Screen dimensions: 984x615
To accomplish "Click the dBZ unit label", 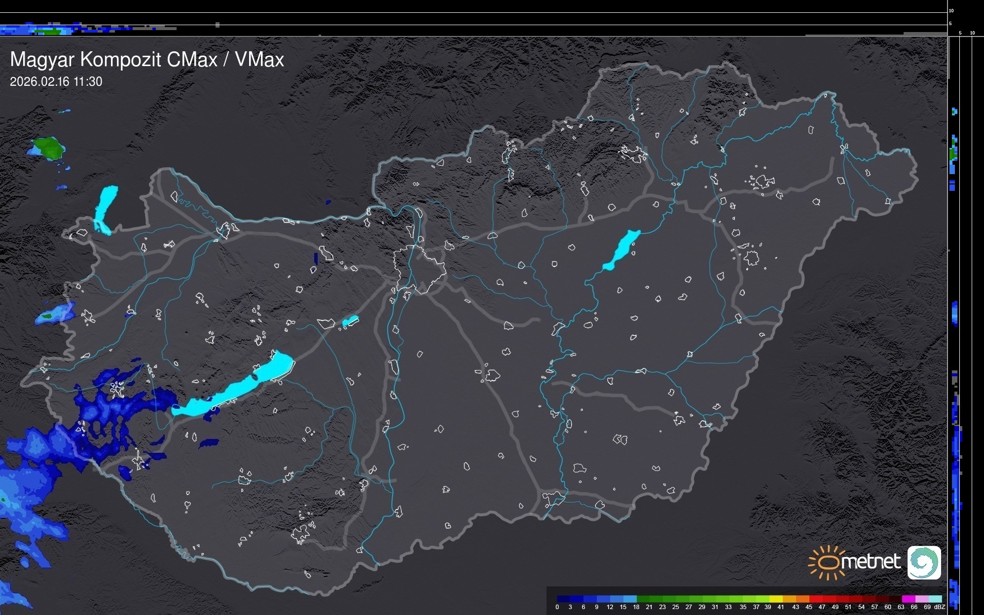I will click(940, 607).
